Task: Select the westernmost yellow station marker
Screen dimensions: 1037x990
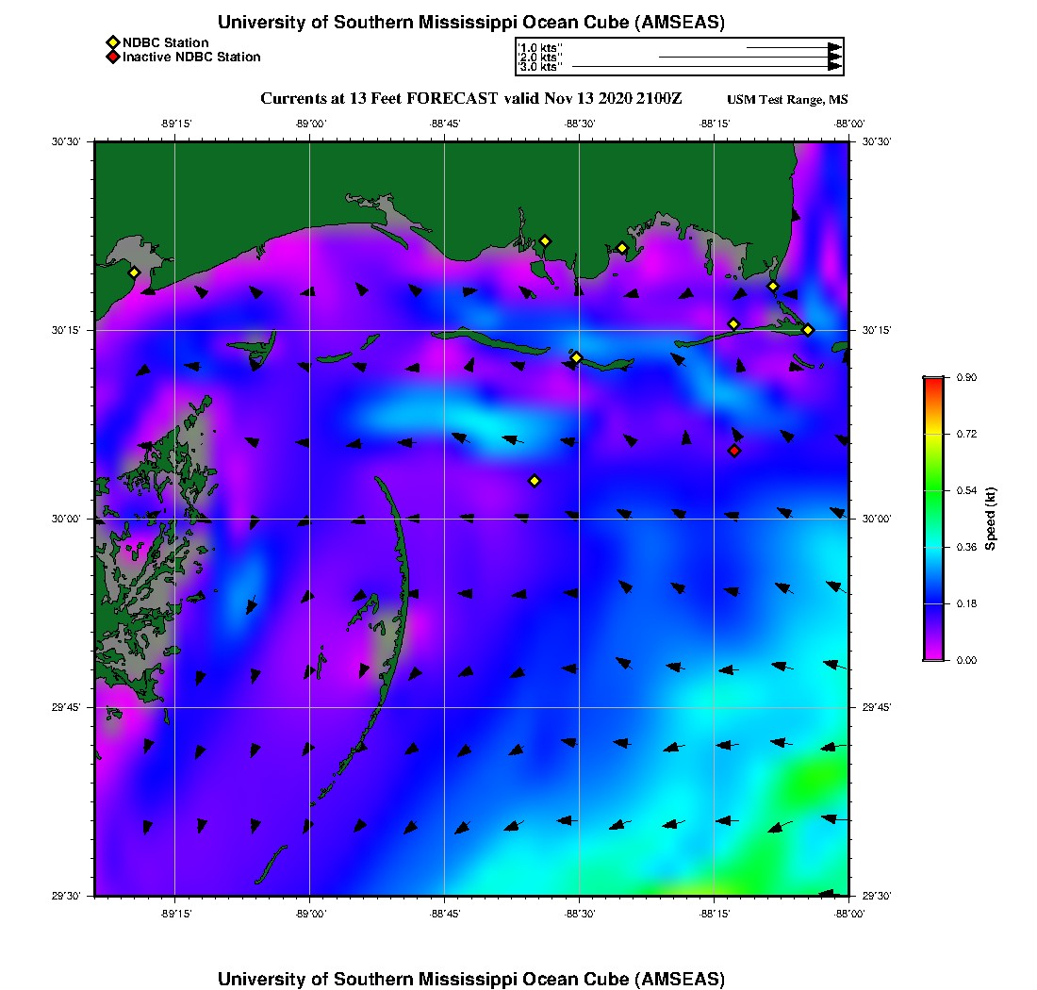Action: pyautogui.click(x=134, y=272)
